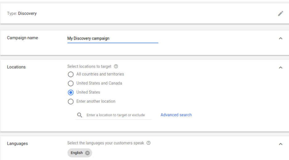The image size is (289, 160).
Task: Collapse the Languages section chevron
Action: coord(280,144)
